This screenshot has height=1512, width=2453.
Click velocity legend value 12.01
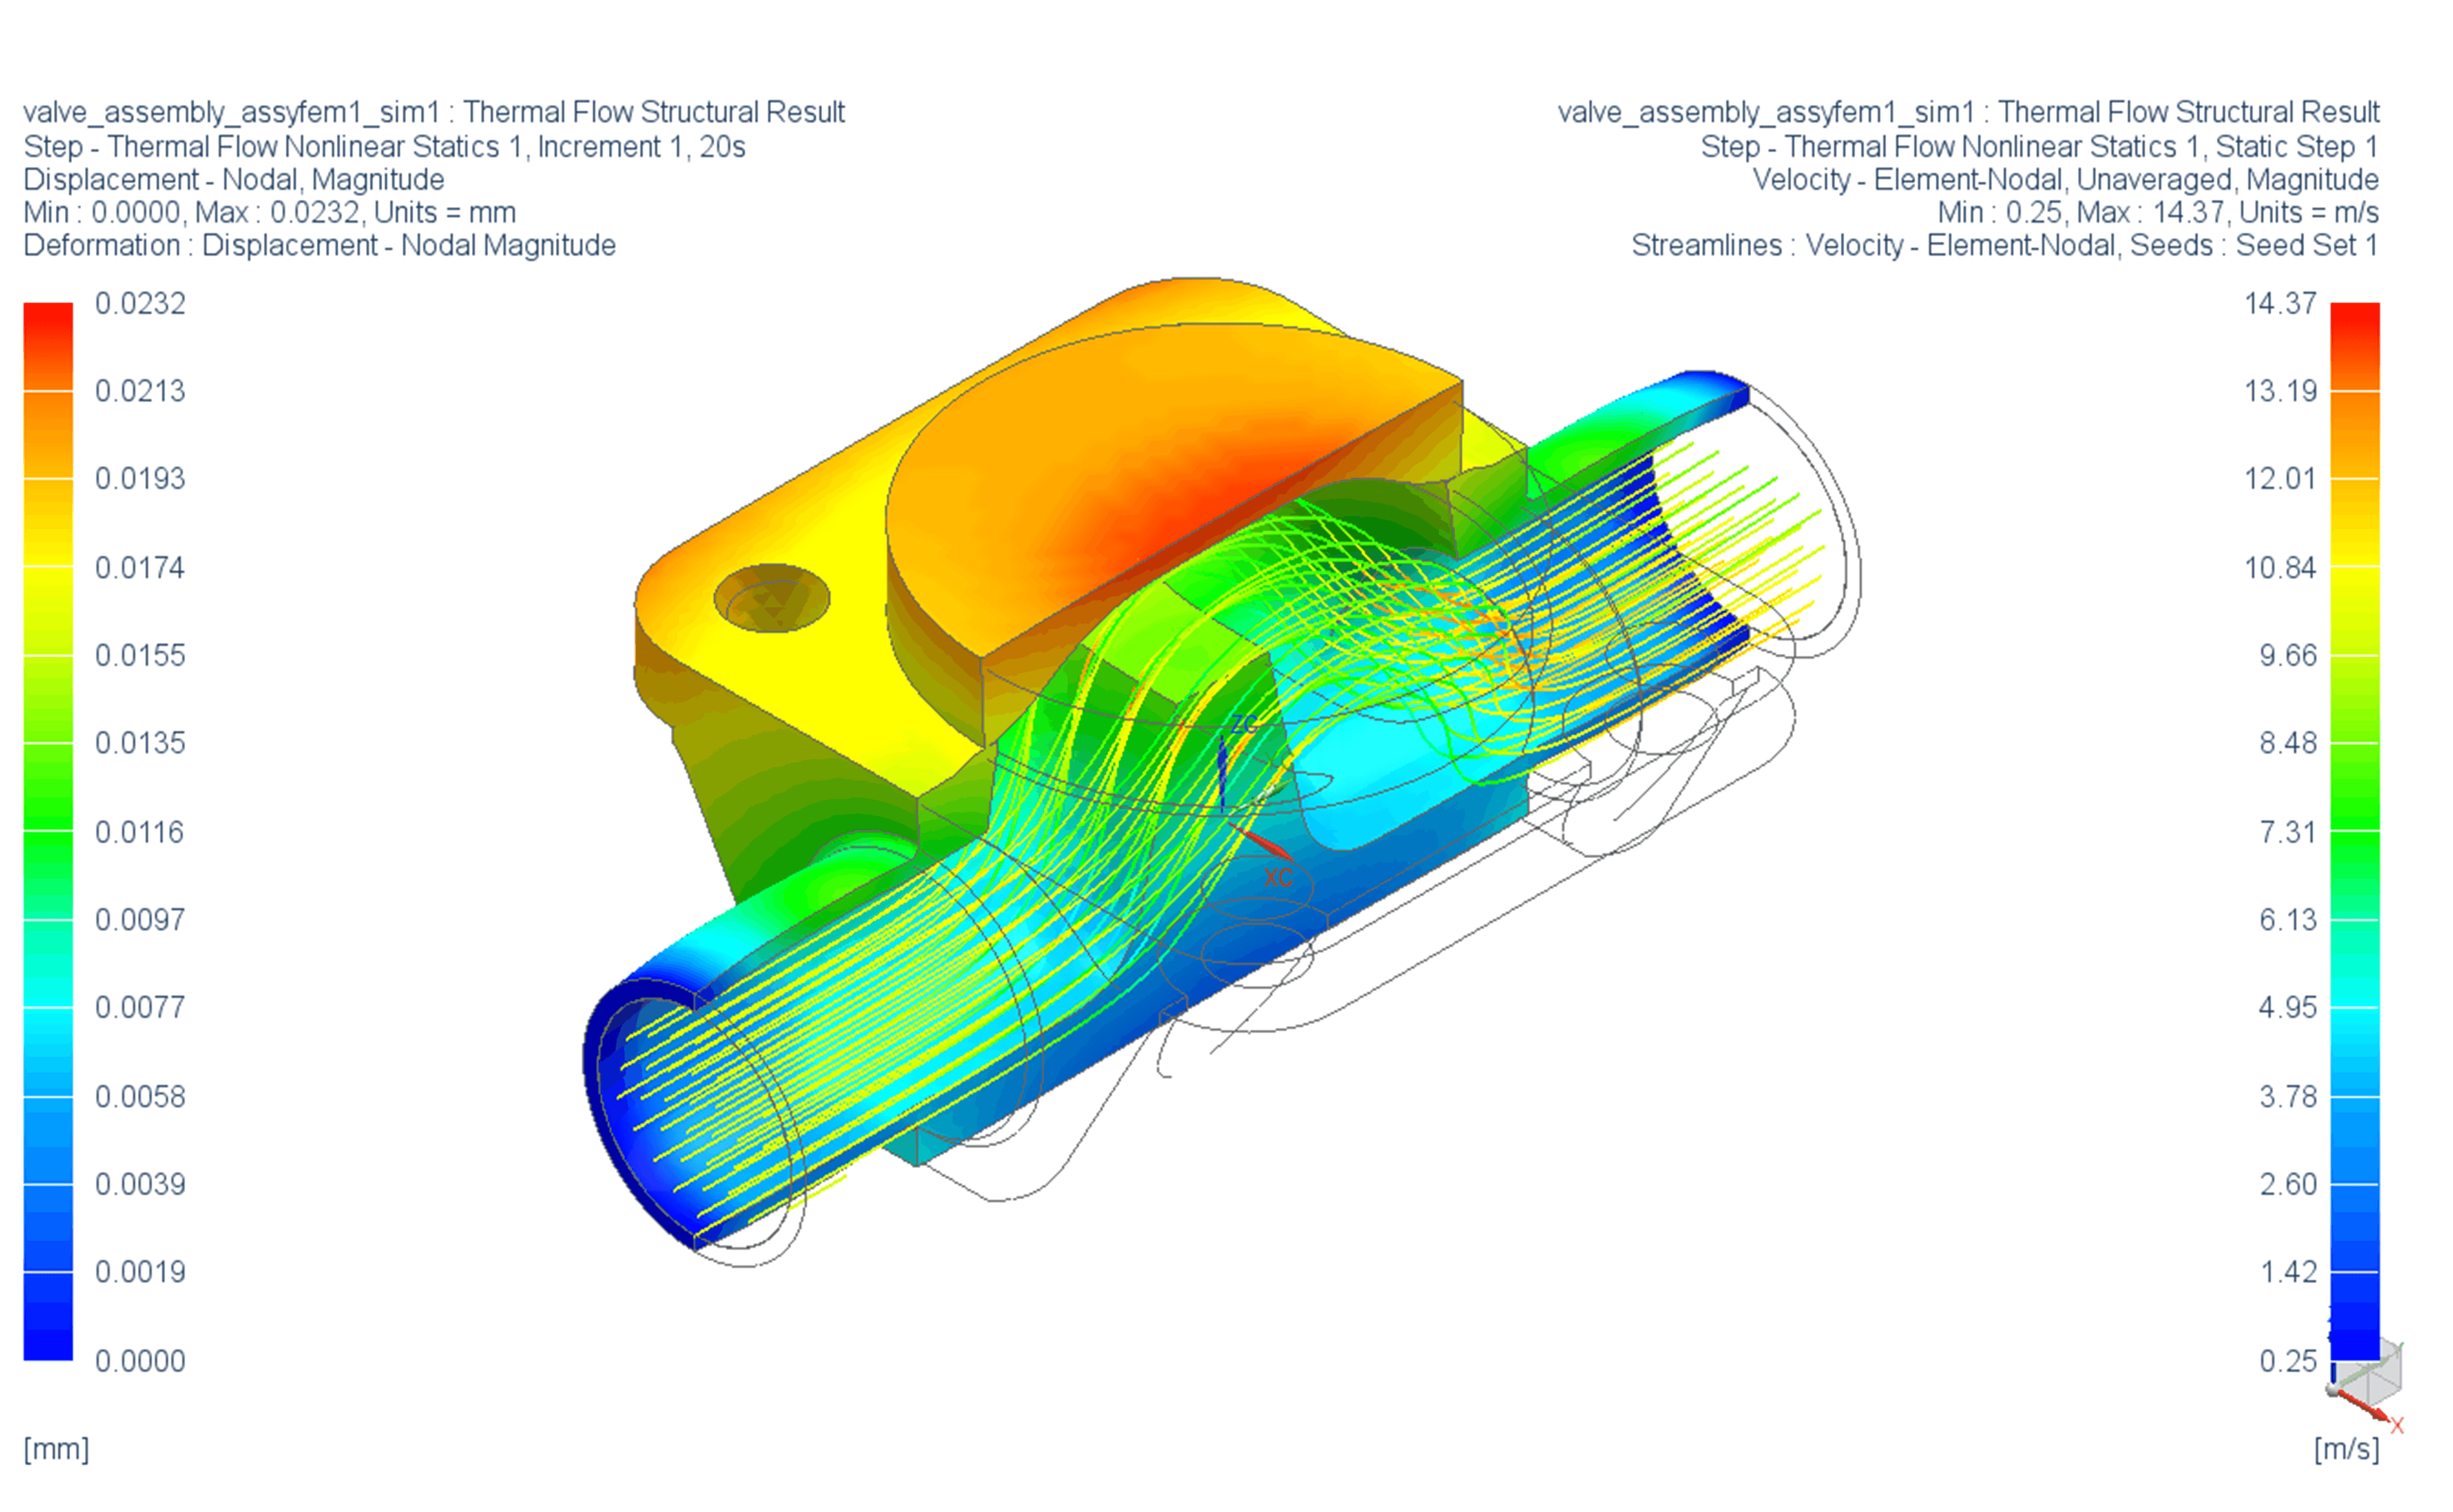tap(2280, 478)
